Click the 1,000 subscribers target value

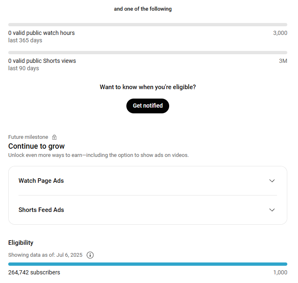point(280,272)
